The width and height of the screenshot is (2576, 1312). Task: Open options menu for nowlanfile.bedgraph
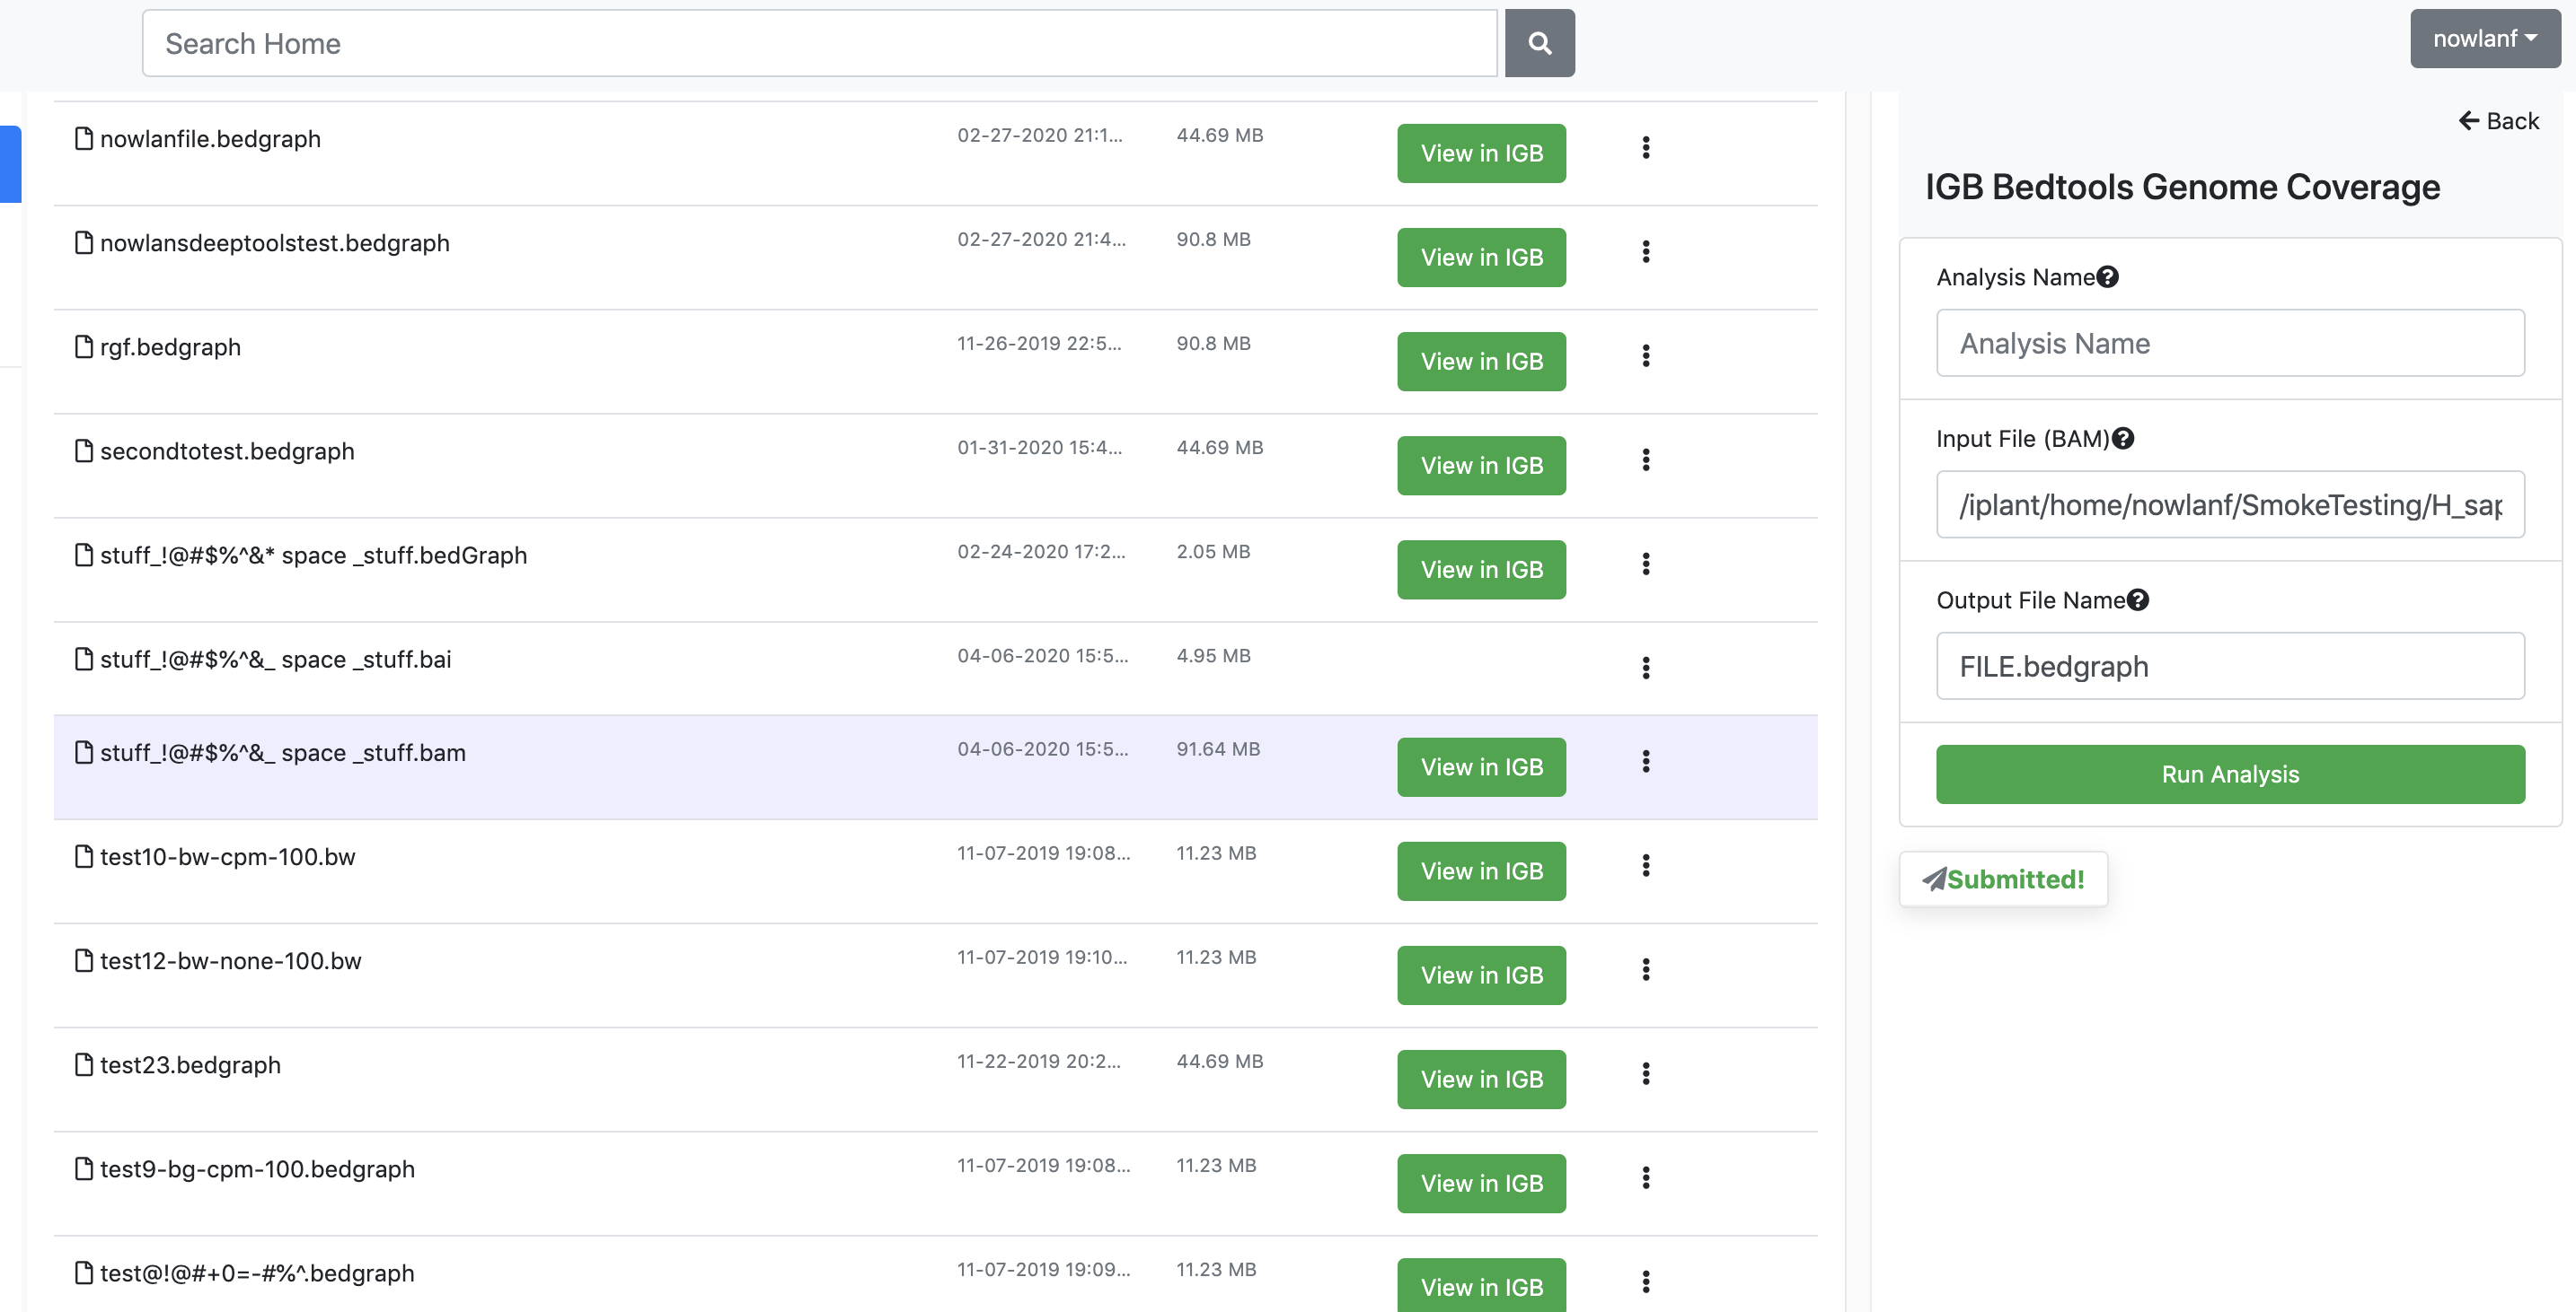1645,148
